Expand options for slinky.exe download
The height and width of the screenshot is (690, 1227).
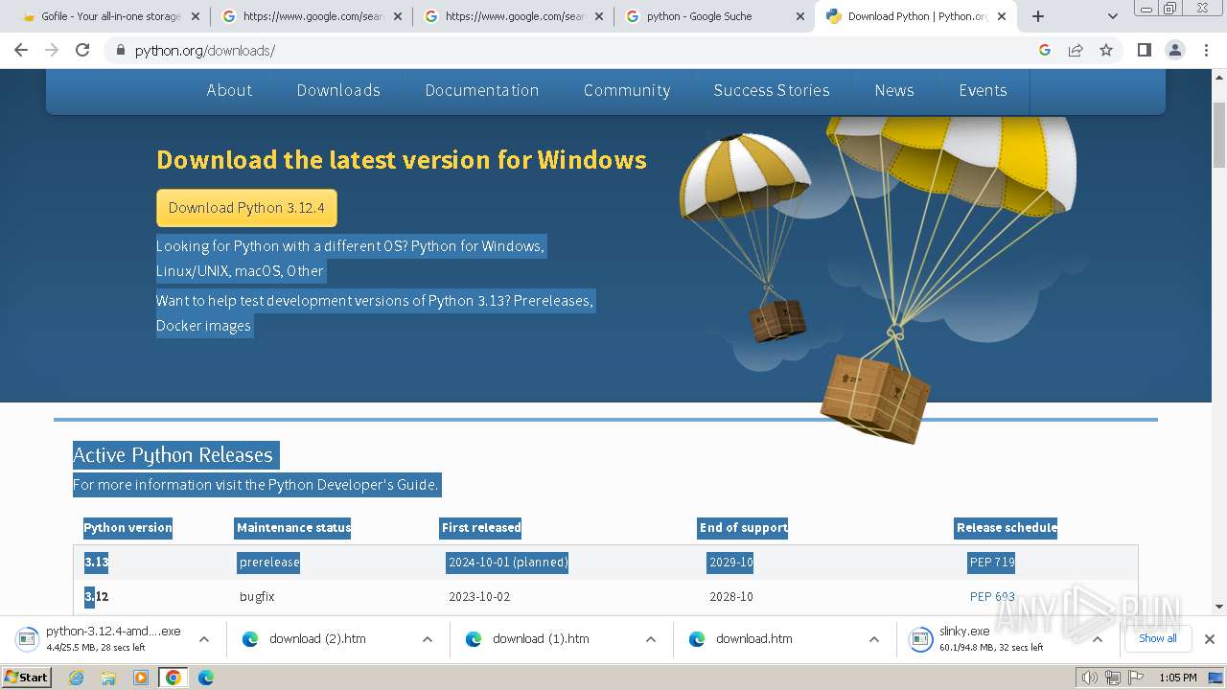(x=1097, y=639)
